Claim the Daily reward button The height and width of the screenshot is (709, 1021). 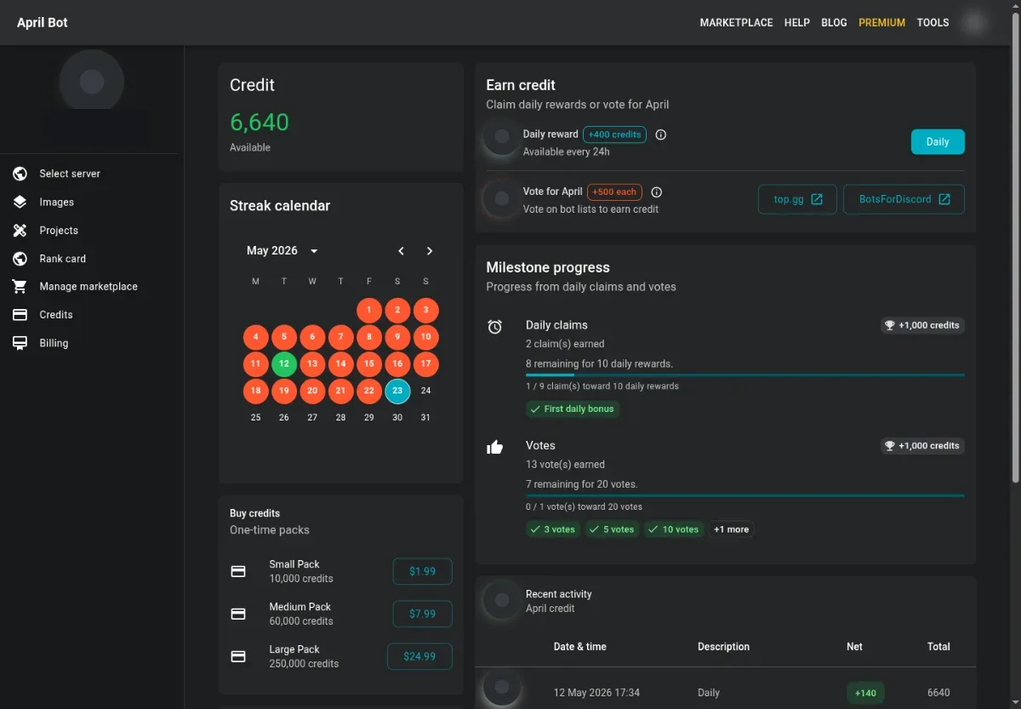tap(938, 142)
